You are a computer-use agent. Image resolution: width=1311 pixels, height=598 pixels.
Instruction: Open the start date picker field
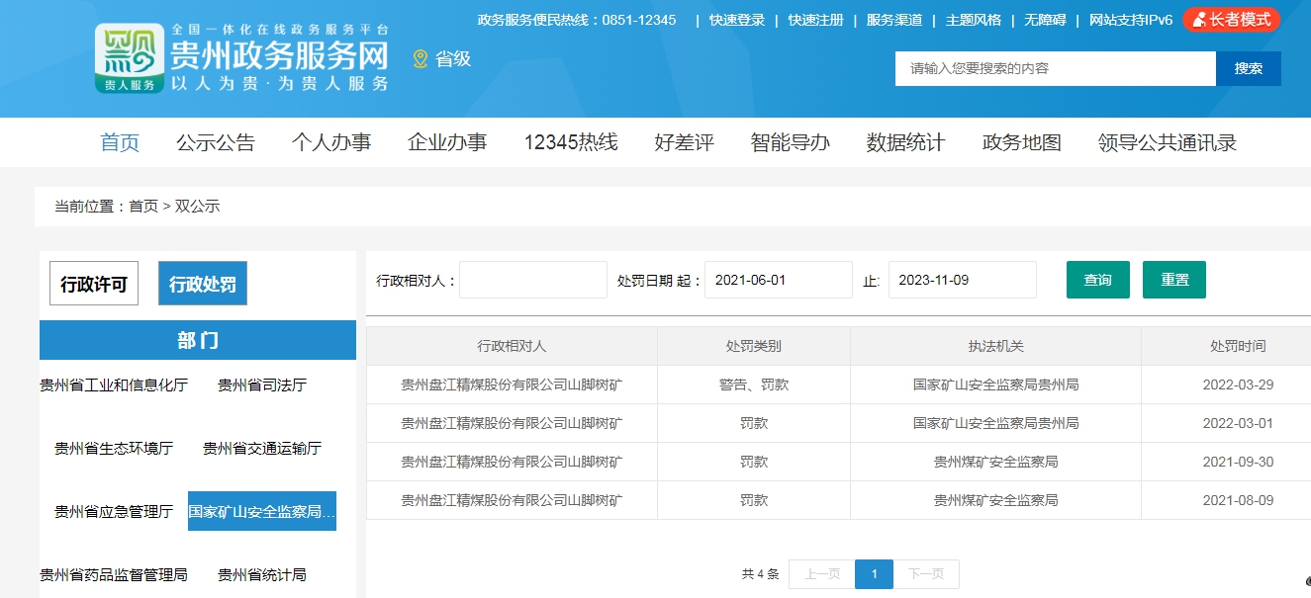coord(778,280)
